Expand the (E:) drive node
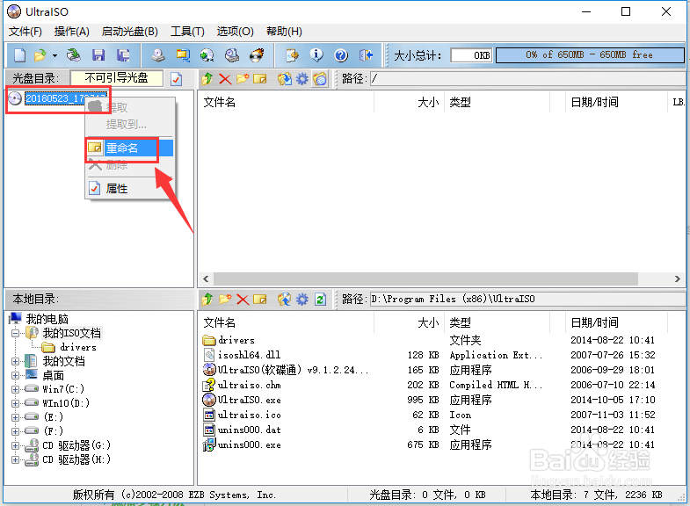The height and width of the screenshot is (506, 690). coord(15,417)
